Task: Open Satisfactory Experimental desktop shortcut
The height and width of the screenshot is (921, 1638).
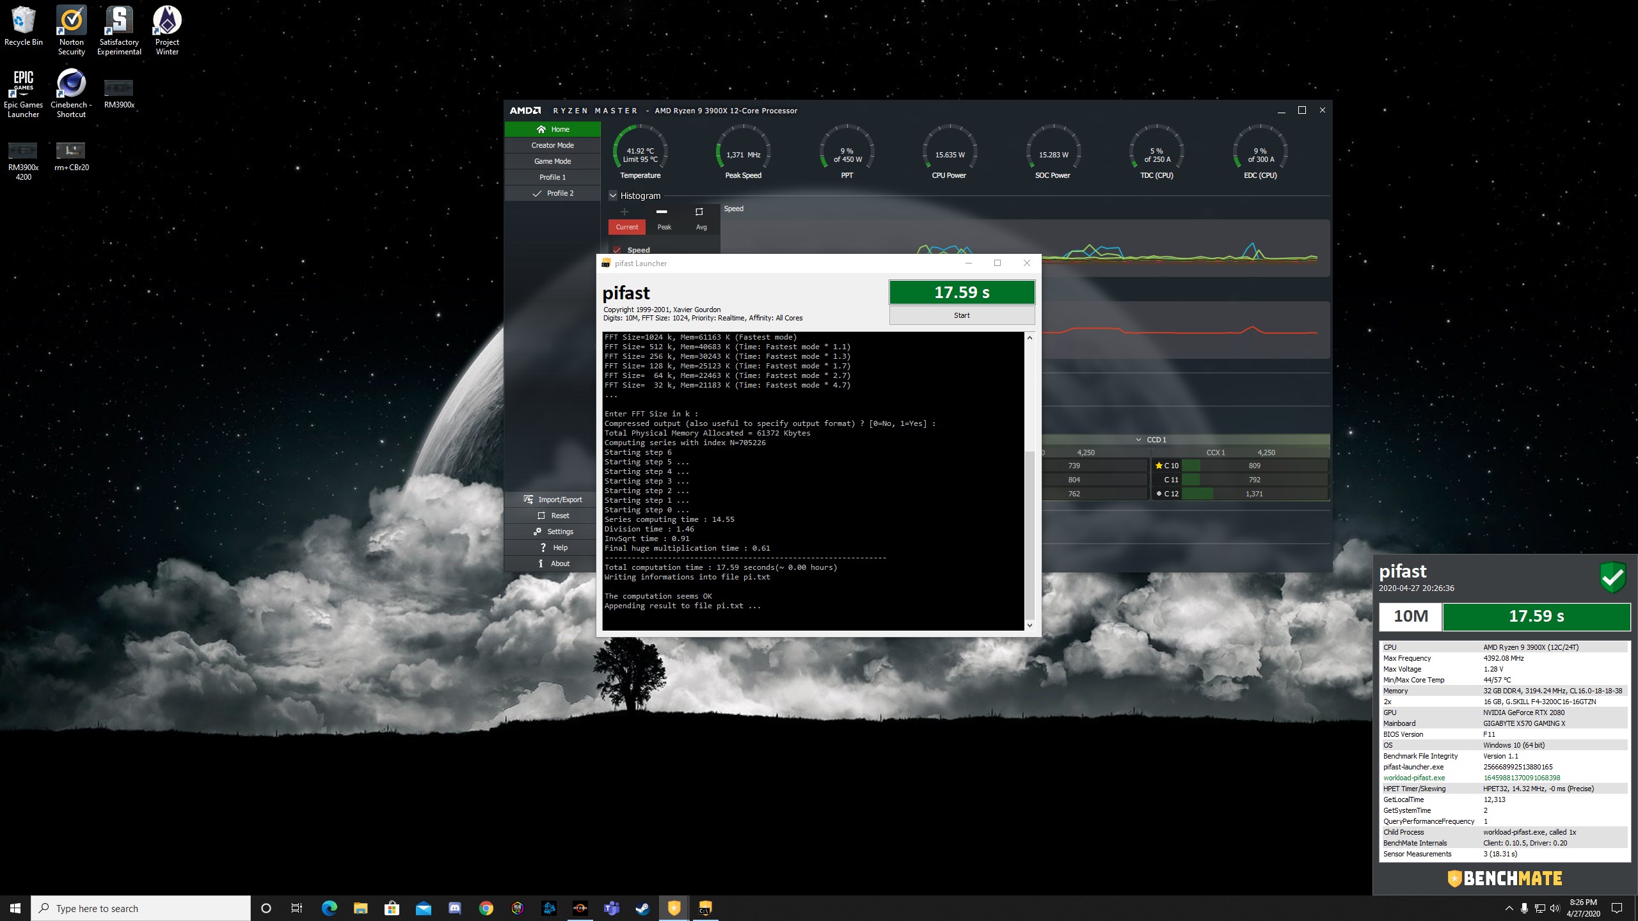Action: click(x=119, y=30)
